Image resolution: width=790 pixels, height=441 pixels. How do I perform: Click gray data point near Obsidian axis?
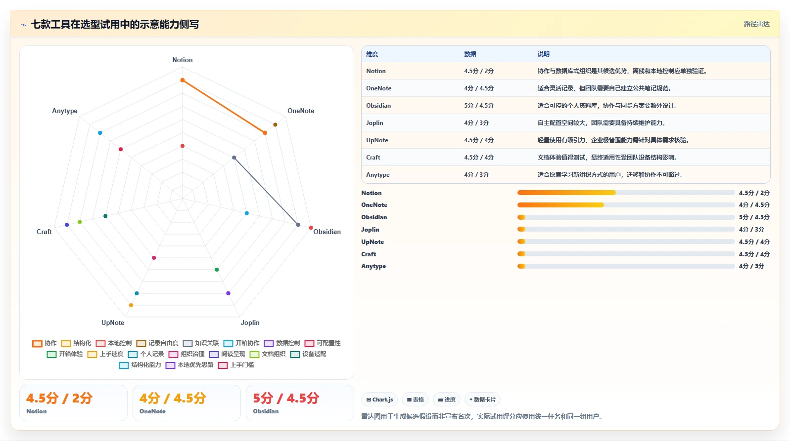(x=298, y=225)
